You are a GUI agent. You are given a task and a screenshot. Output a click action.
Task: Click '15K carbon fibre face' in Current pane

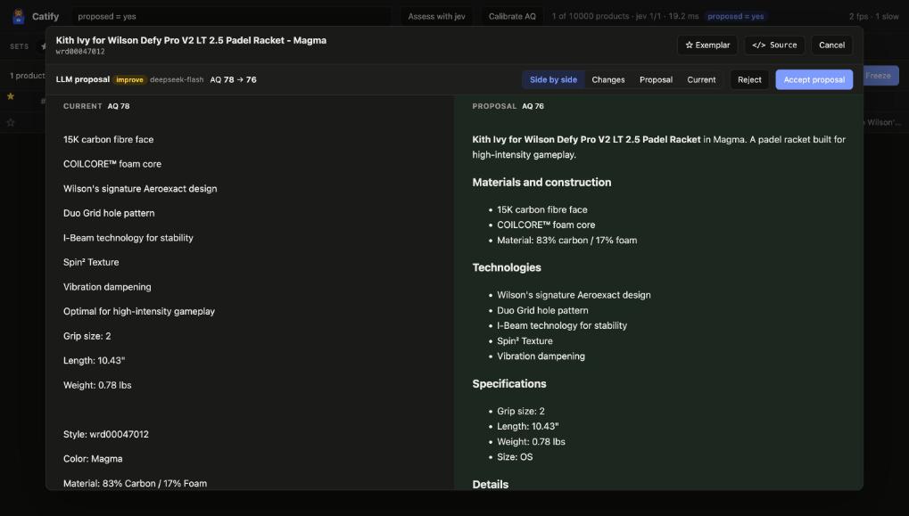[x=109, y=140]
